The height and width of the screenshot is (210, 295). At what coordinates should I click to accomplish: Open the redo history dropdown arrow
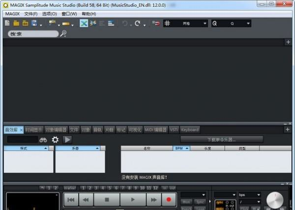coord(144,25)
